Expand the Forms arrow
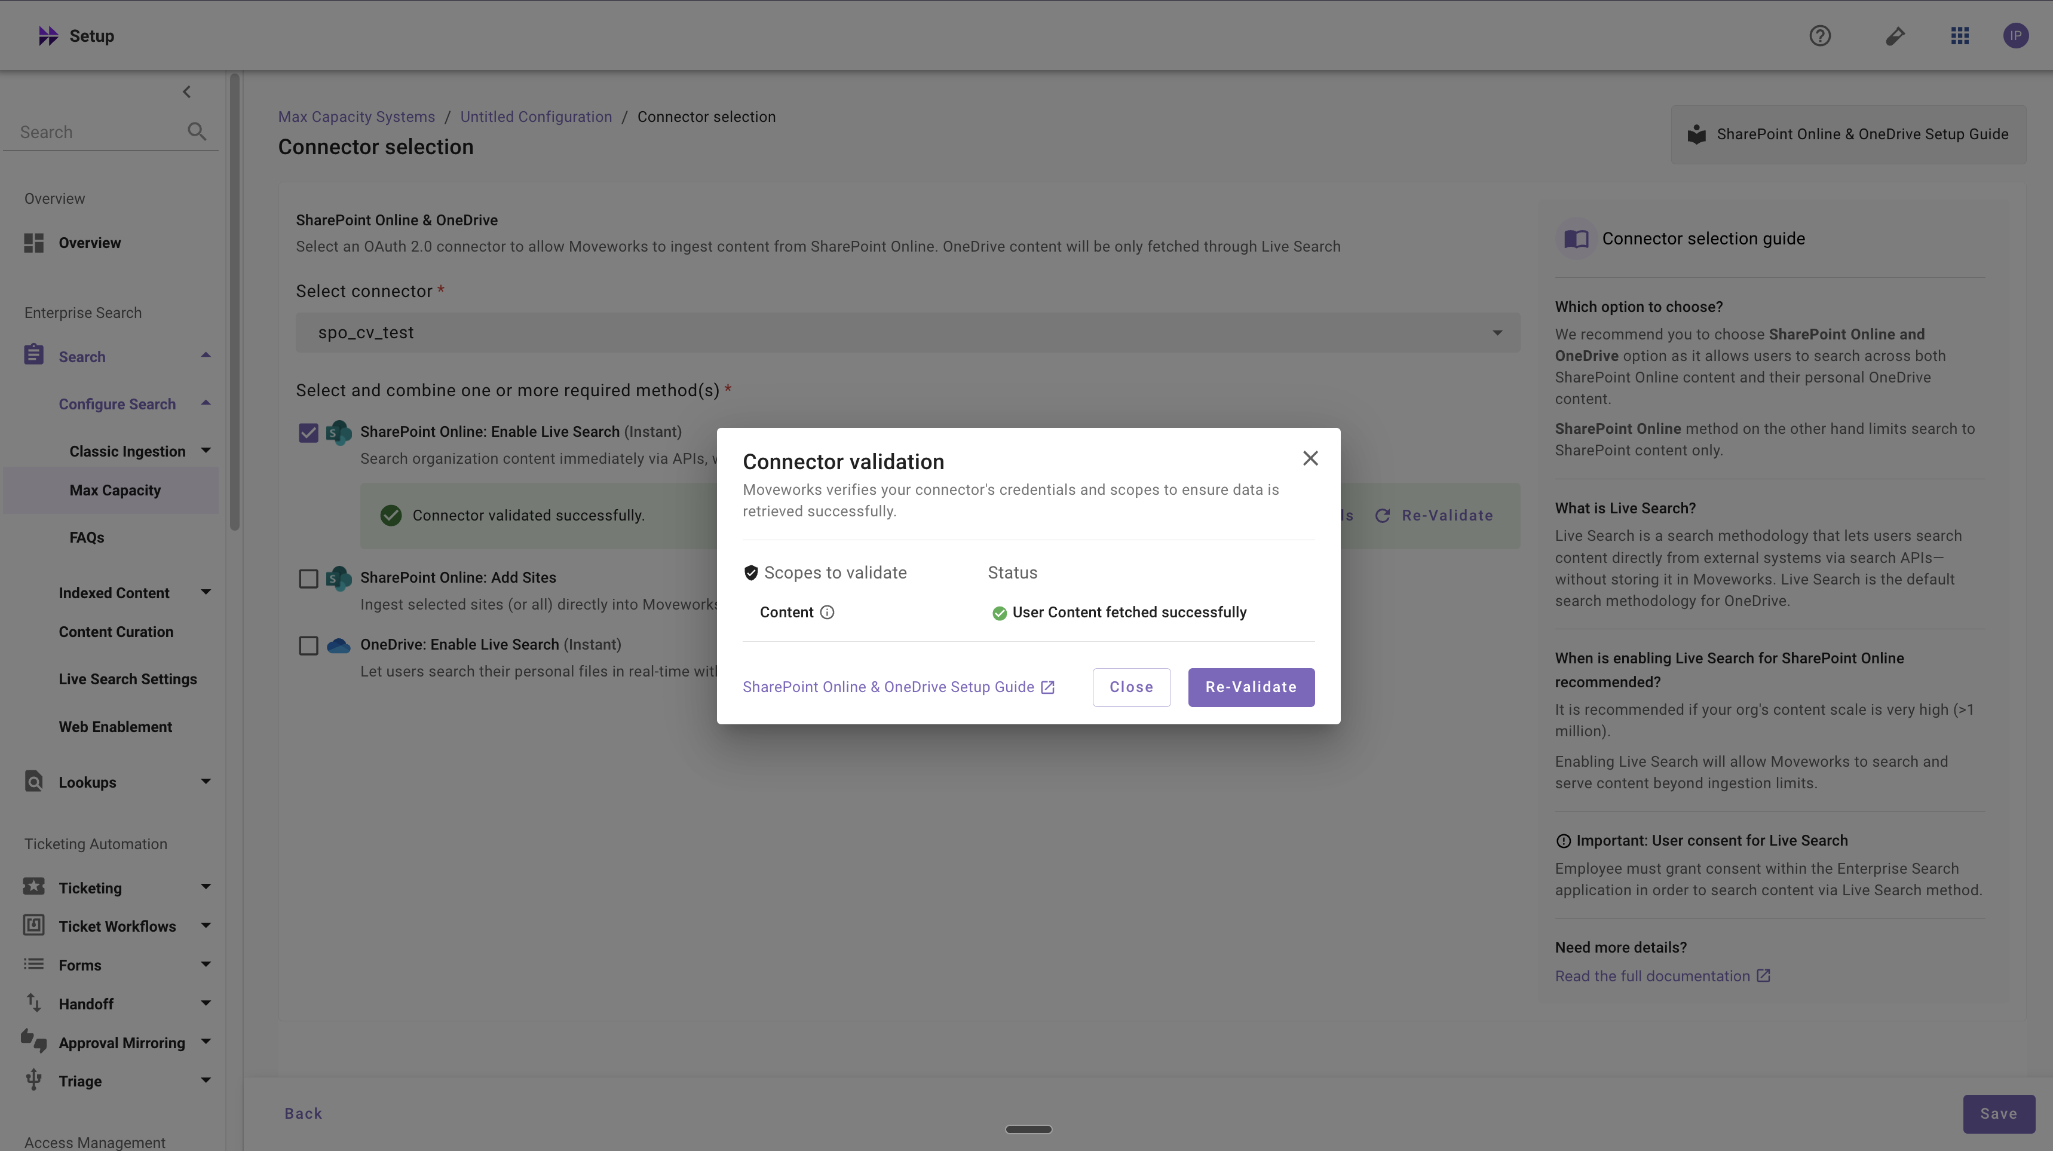The height and width of the screenshot is (1151, 2053). click(206, 965)
